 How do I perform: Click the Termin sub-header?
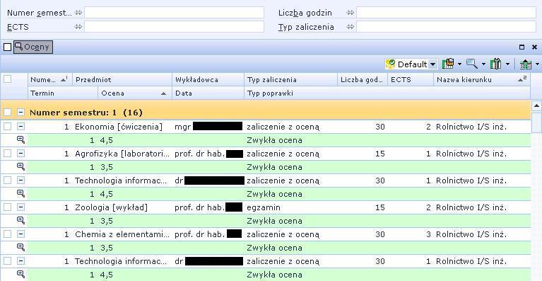(63, 93)
